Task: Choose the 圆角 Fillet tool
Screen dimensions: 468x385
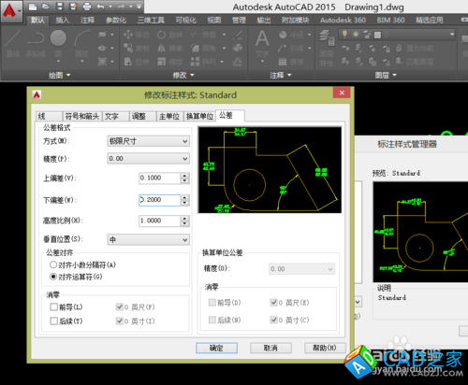Action: pos(203,49)
